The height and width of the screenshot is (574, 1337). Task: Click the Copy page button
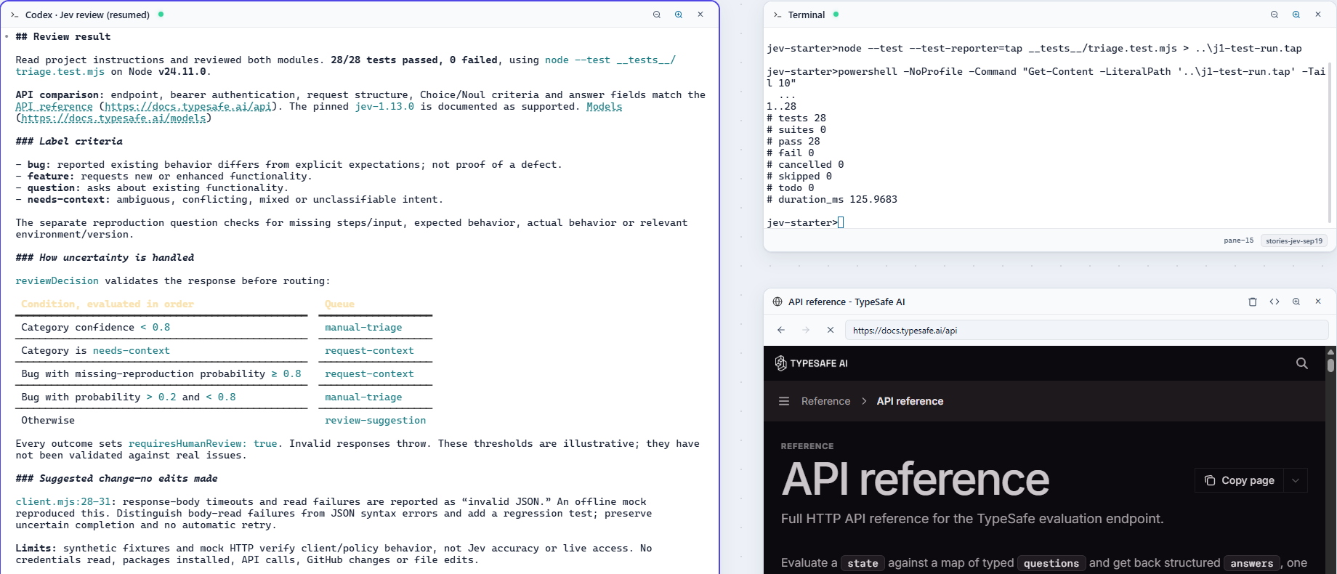pyautogui.click(x=1240, y=480)
